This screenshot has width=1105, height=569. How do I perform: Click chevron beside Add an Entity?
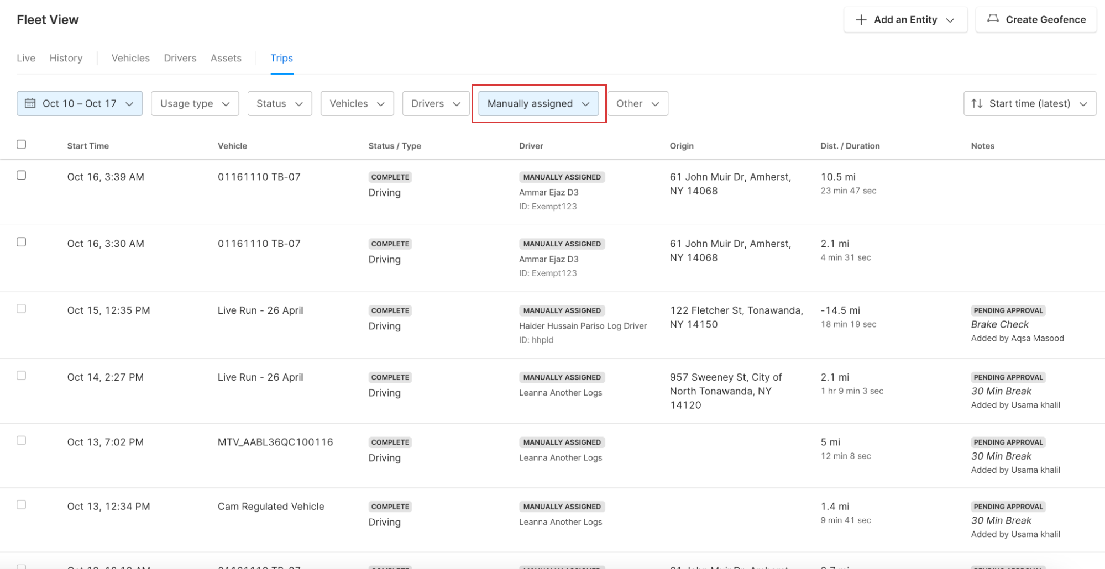[x=950, y=20]
